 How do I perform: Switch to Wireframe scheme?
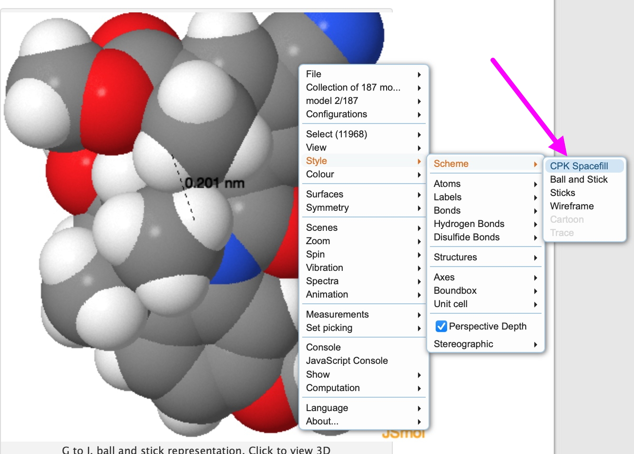pos(572,206)
